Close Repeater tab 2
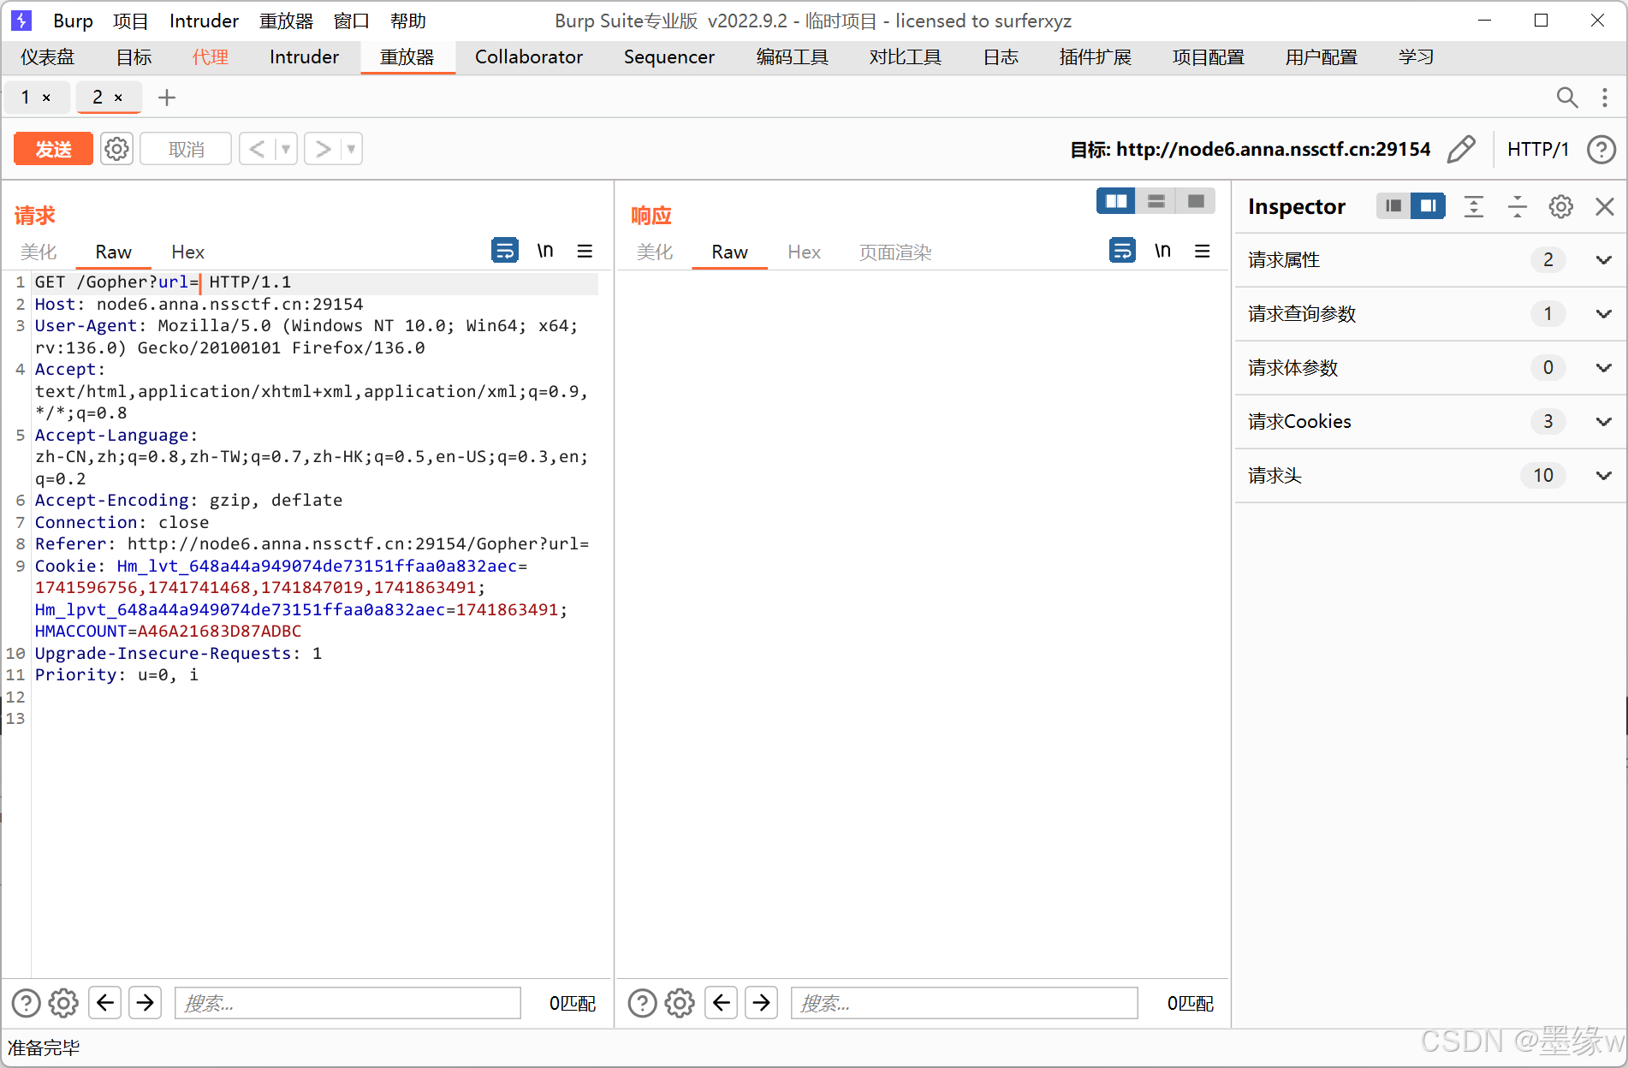The image size is (1628, 1068). point(118,98)
